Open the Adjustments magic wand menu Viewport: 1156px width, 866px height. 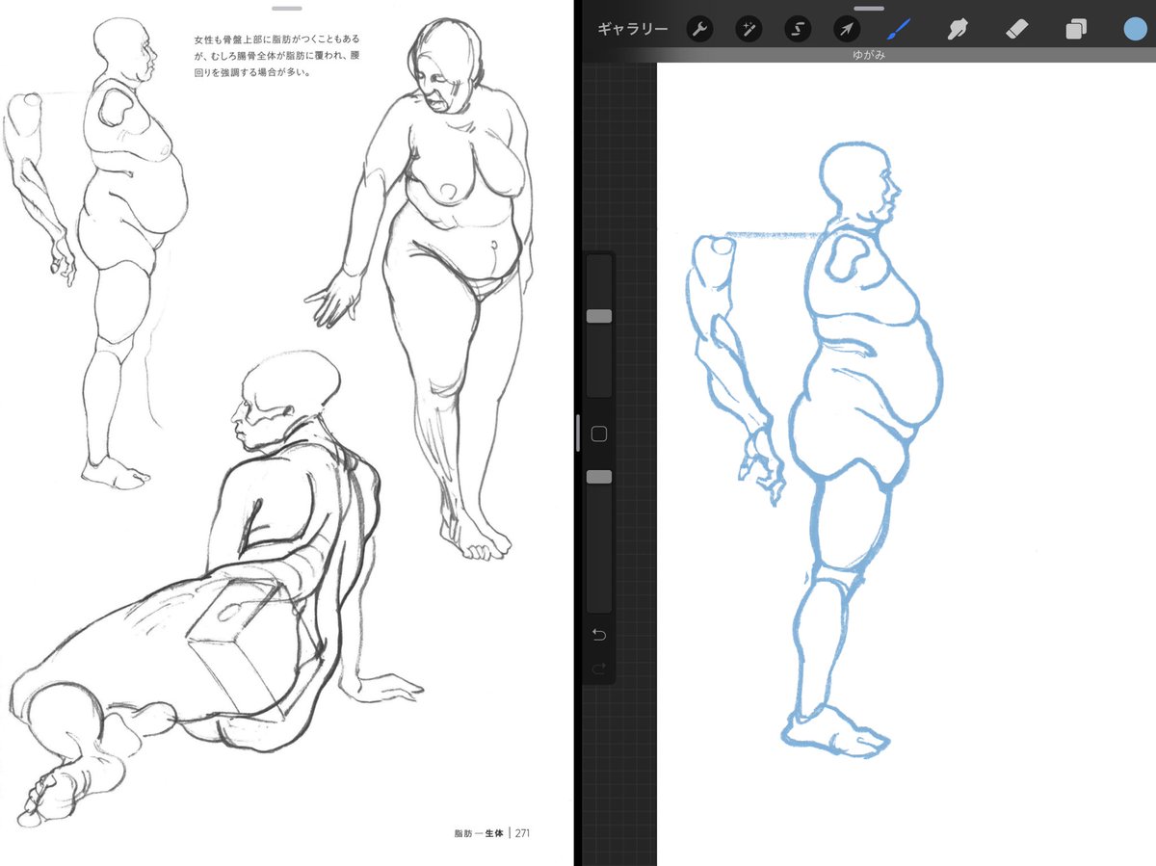[749, 30]
